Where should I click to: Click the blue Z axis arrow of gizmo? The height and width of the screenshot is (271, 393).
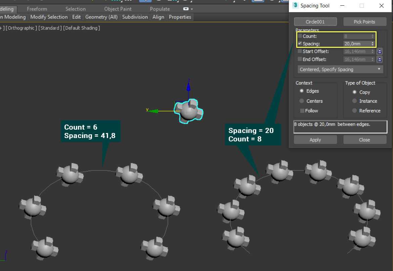click(188, 87)
